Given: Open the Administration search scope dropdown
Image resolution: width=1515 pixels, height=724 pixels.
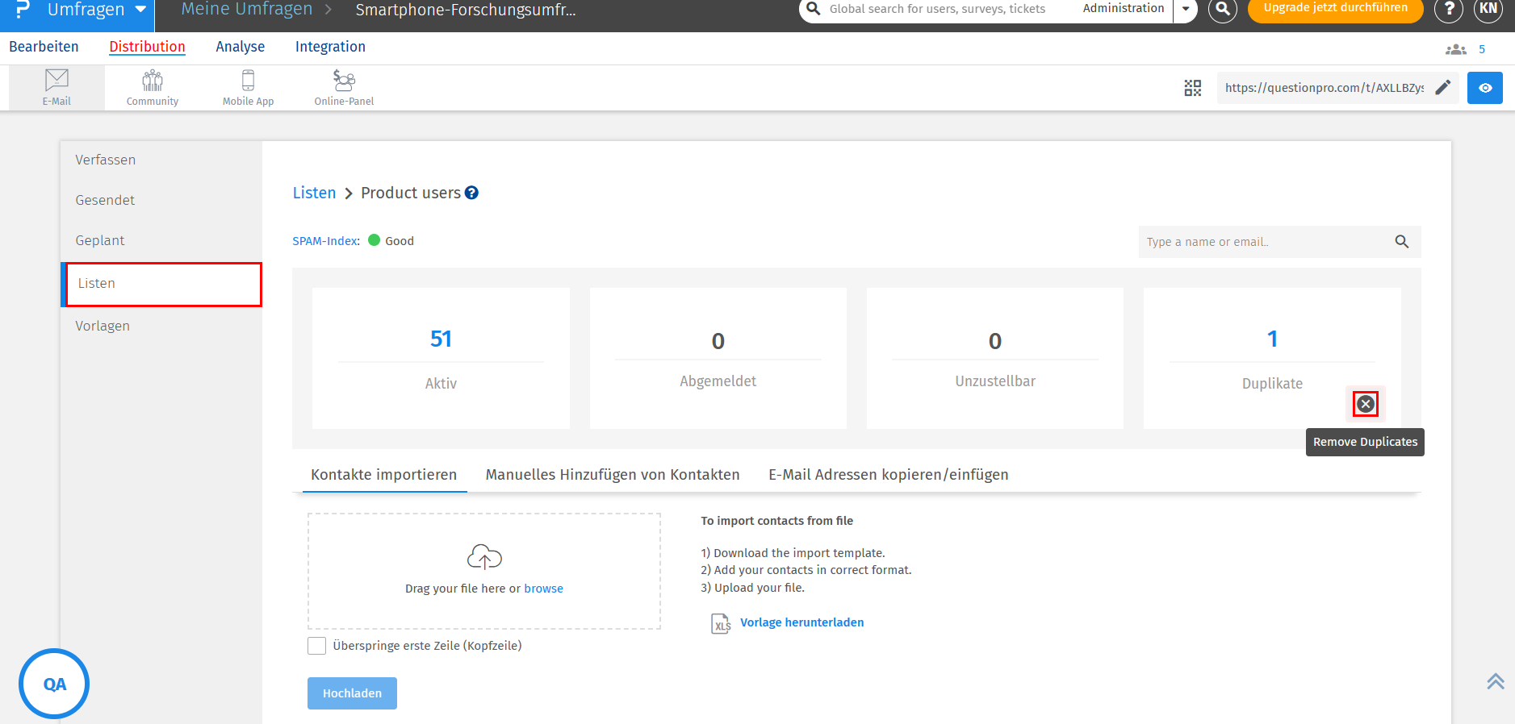Looking at the screenshot, I should click(x=1185, y=9).
